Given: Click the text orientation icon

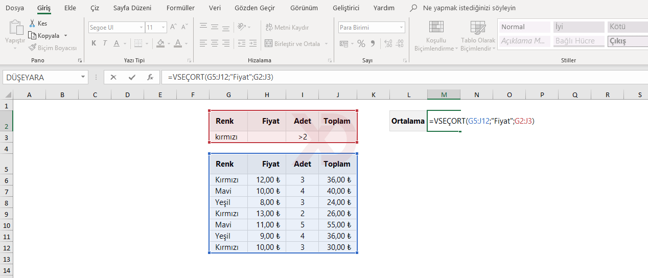Looking at the screenshot, I should [242, 27].
